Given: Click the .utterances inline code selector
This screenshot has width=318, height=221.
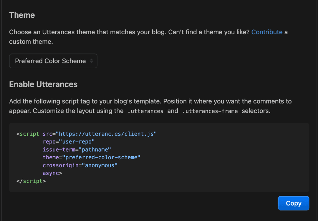Looking at the screenshot, I should pyautogui.click(x=145, y=111).
